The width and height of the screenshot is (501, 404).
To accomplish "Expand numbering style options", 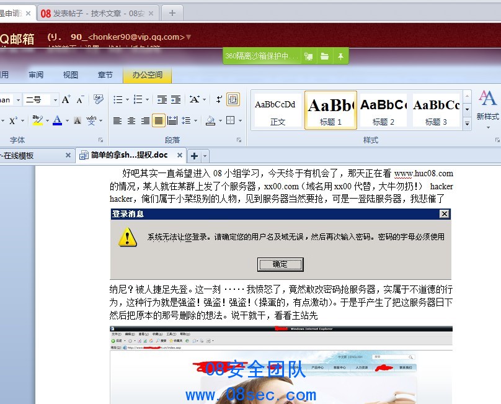I will coord(148,99).
